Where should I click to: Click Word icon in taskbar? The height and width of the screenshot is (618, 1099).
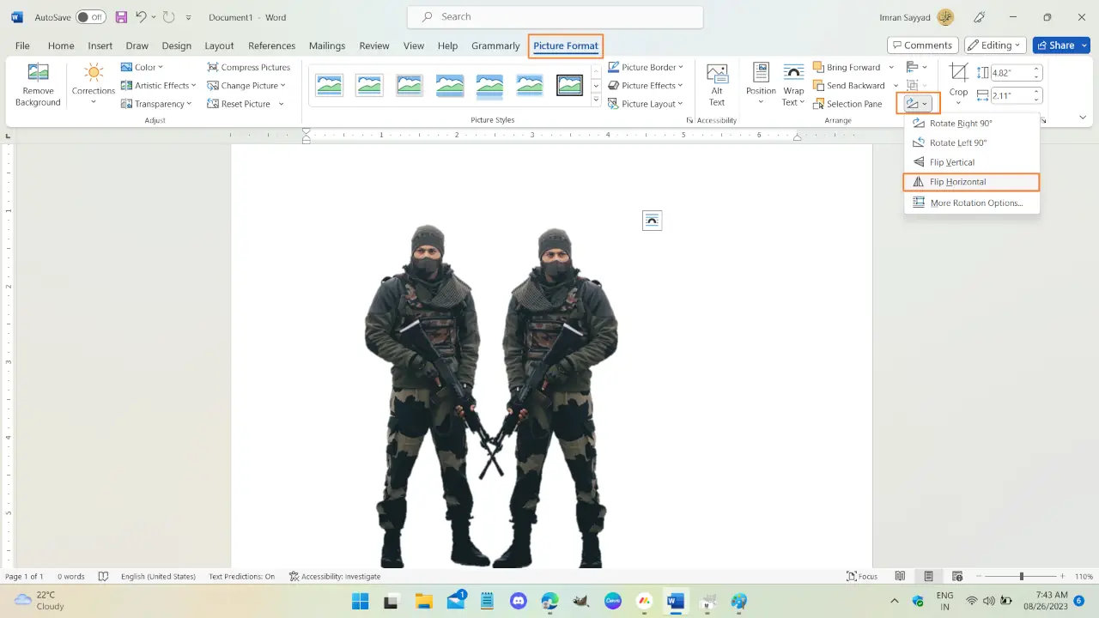pyautogui.click(x=676, y=601)
